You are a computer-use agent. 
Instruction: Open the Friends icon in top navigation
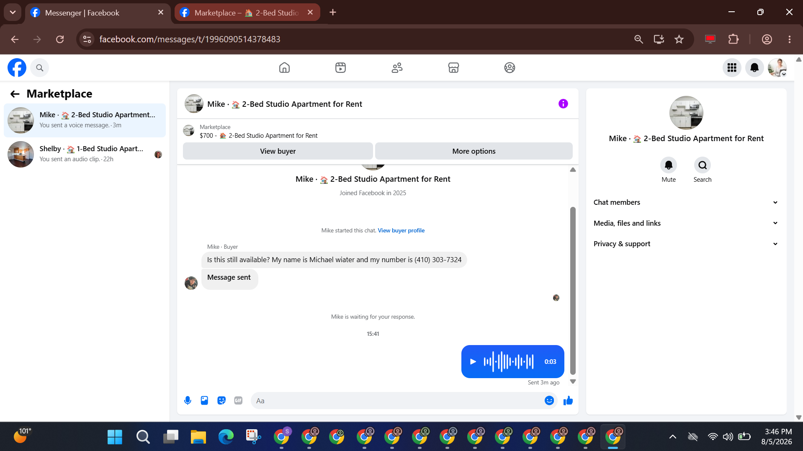pyautogui.click(x=397, y=67)
